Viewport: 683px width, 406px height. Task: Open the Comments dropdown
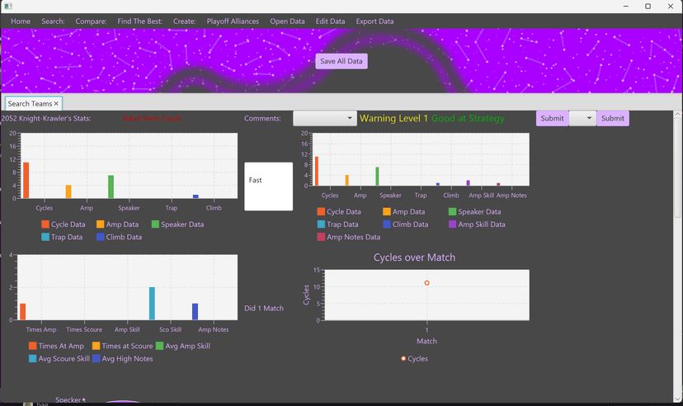324,118
